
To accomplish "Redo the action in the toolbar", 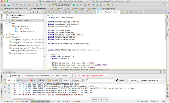I will [x=17, y=5].
